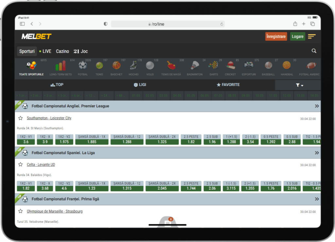
Task: Expand the Premier League section arrows
Action: coord(317,106)
